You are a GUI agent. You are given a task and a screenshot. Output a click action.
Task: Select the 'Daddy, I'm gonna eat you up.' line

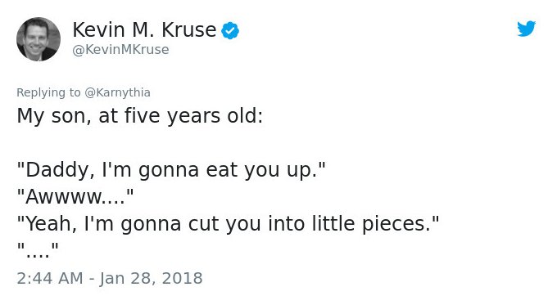point(171,170)
